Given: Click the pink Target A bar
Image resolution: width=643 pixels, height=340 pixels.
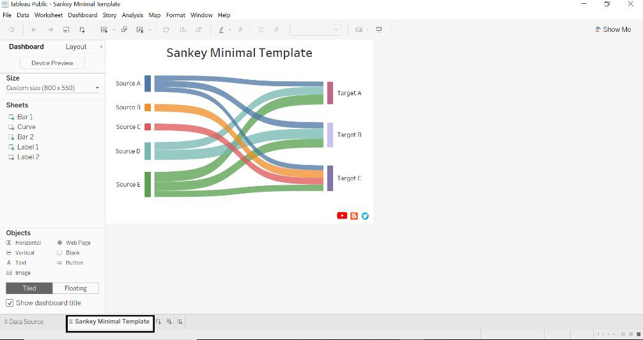Looking at the screenshot, I should pyautogui.click(x=330, y=93).
